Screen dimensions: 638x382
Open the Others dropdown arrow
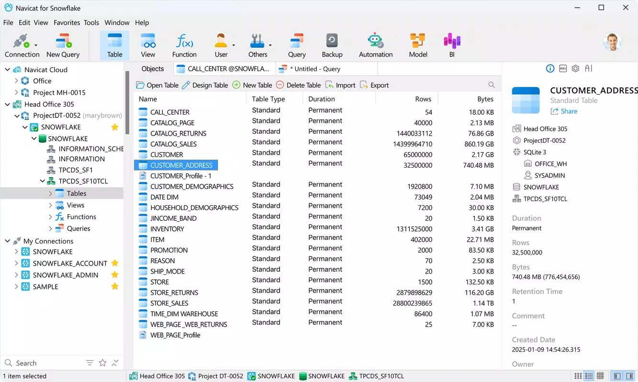[270, 45]
